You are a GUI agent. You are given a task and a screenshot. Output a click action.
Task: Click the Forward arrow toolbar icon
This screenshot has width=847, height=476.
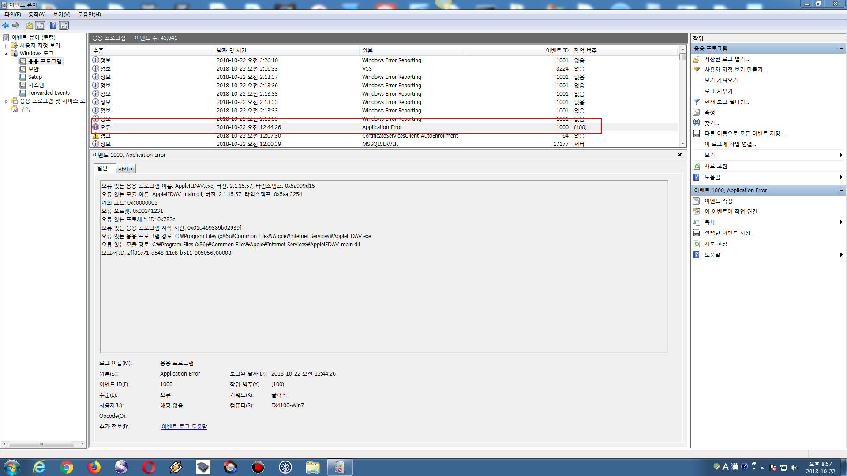click(x=16, y=25)
